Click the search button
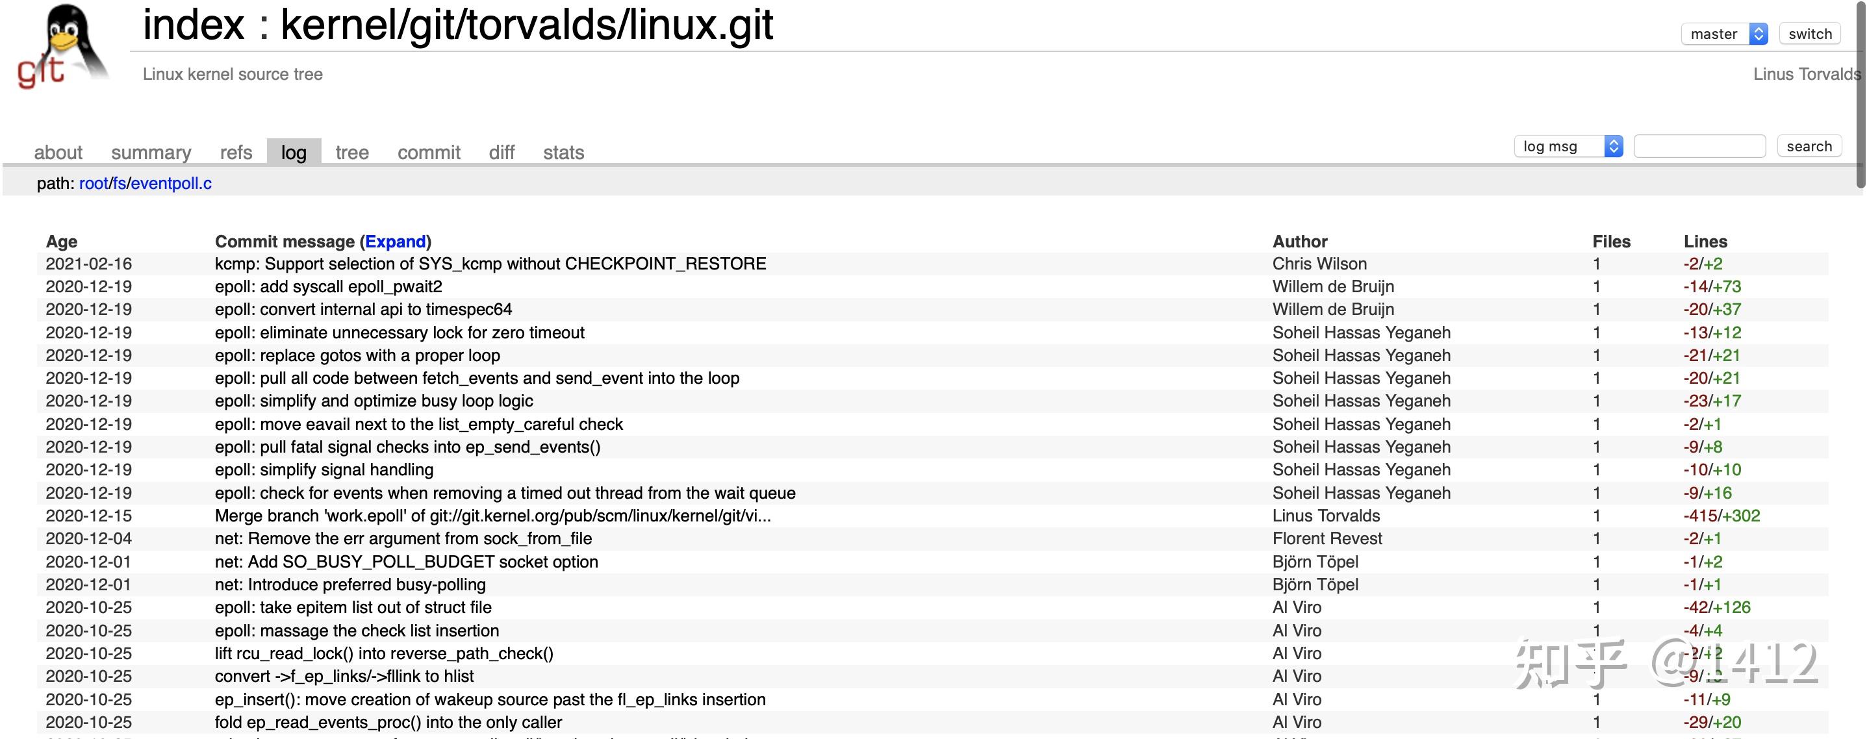Screen dimensions: 1867x739 point(1809,146)
